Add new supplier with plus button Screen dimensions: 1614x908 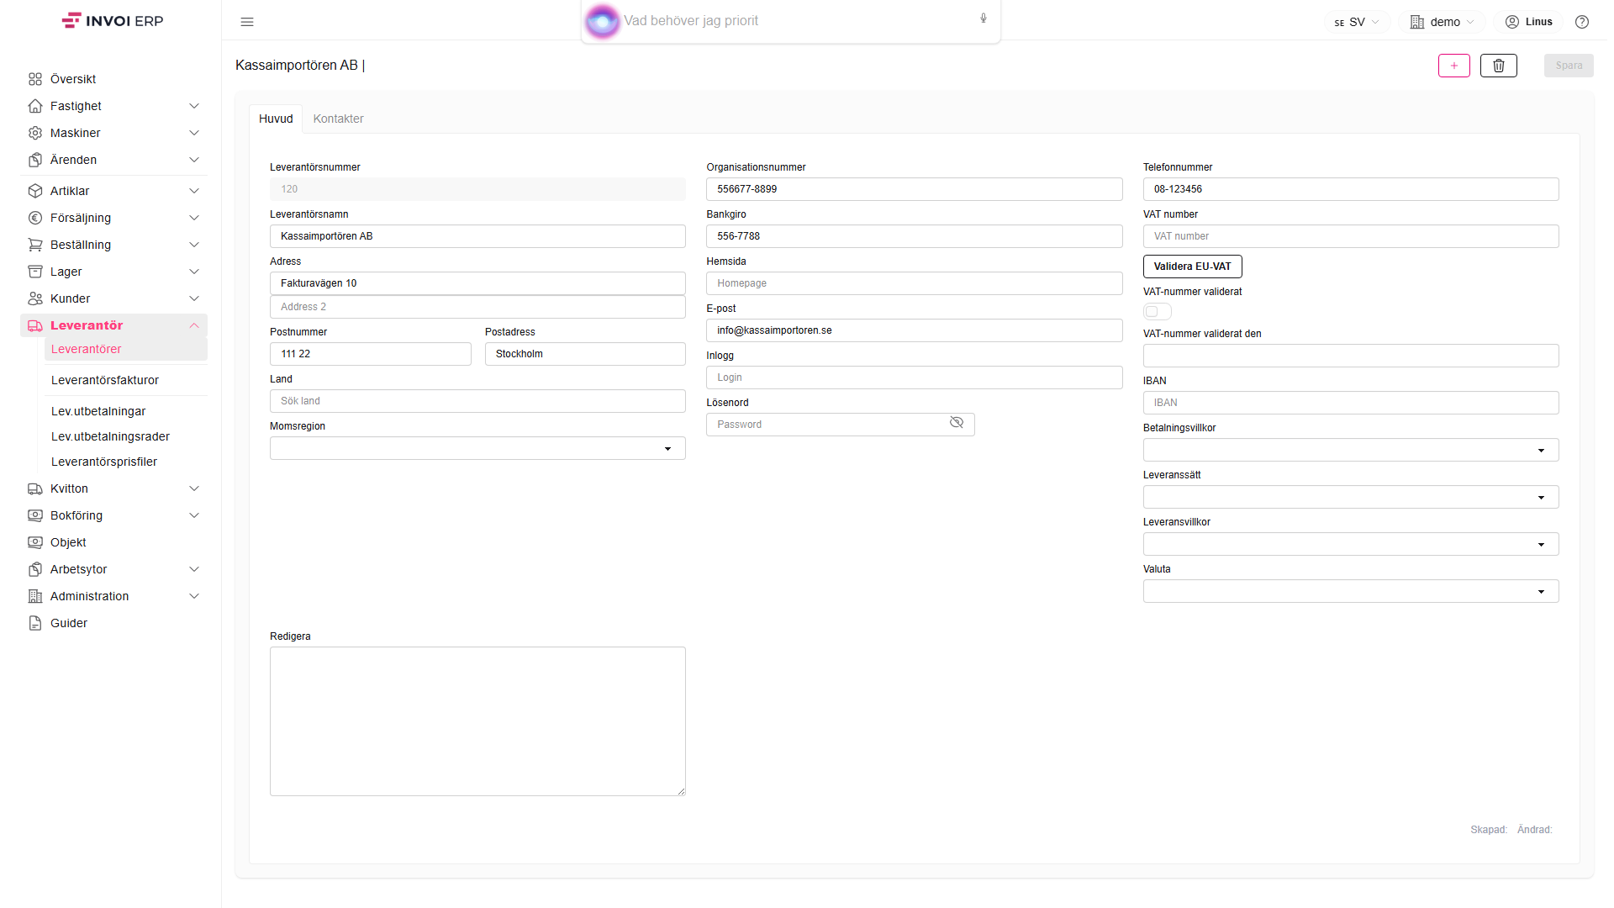1454,66
